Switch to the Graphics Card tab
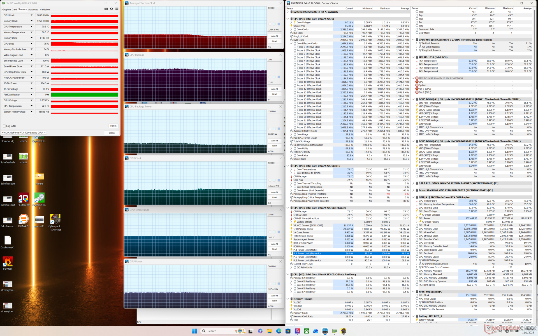Screen dimensions: 538x336 coord(10,10)
